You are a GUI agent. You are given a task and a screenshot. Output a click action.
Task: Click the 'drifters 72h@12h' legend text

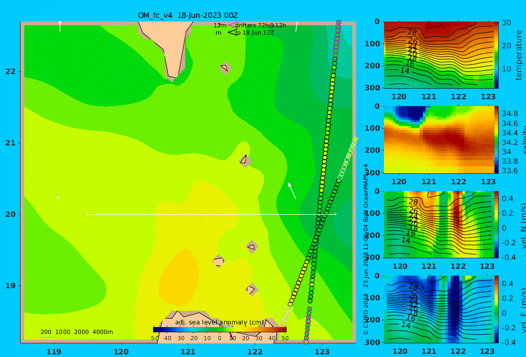click(x=261, y=25)
